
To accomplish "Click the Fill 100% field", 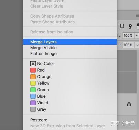I will tap(128, 45).
